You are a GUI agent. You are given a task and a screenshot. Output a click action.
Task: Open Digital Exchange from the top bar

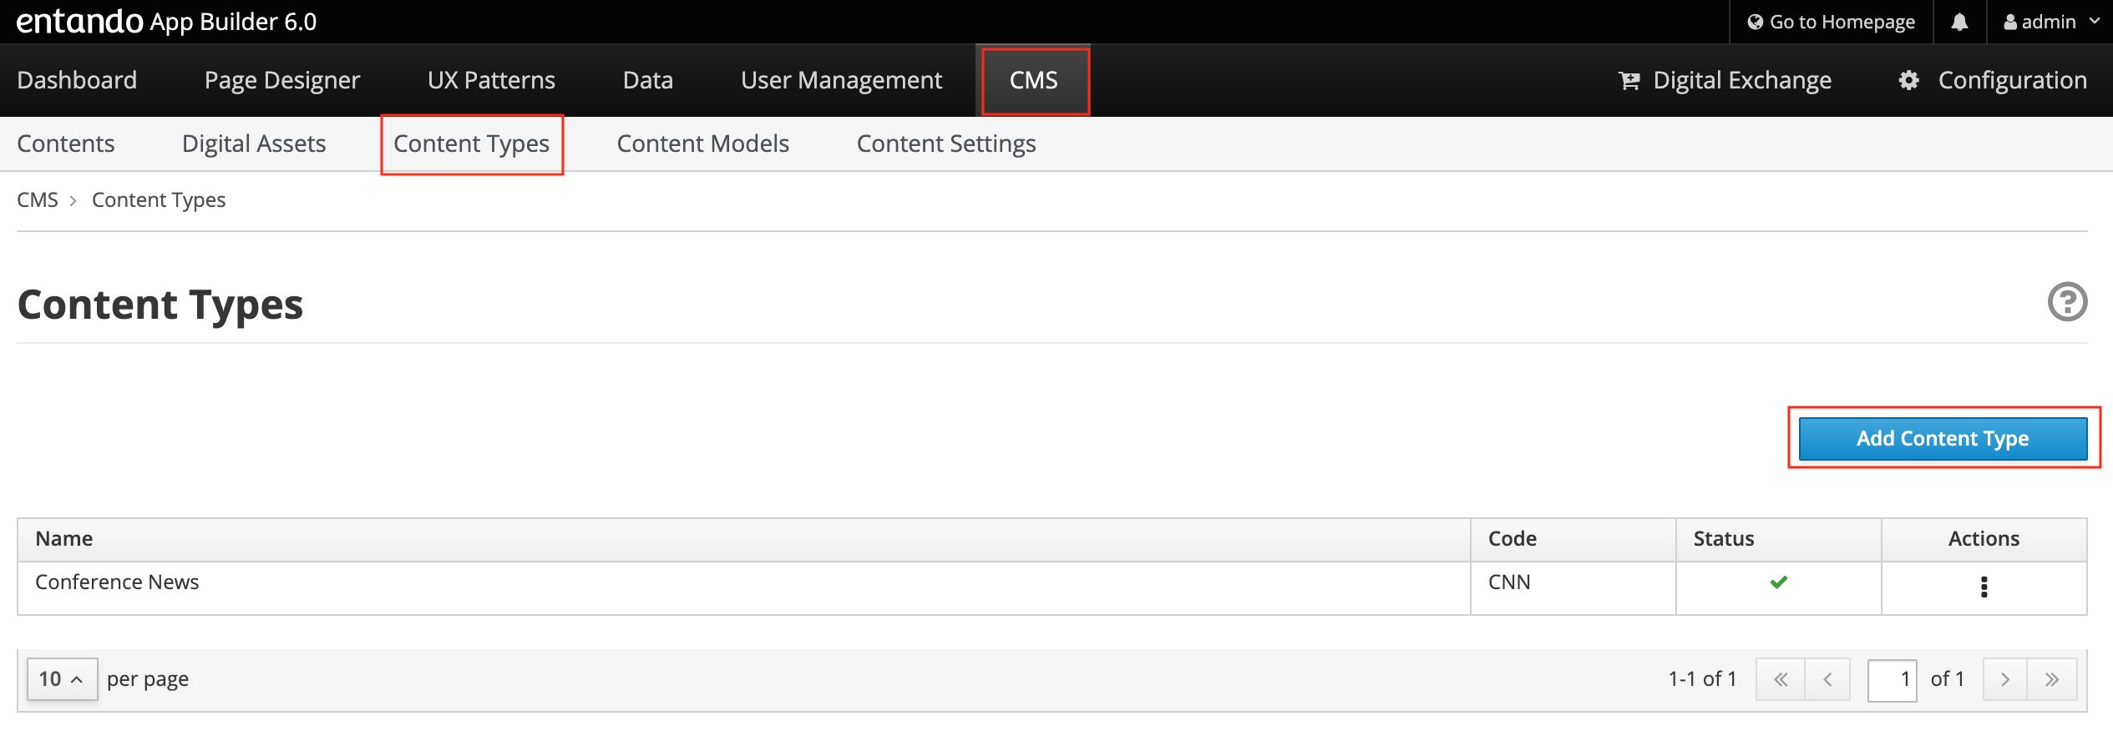(1725, 80)
